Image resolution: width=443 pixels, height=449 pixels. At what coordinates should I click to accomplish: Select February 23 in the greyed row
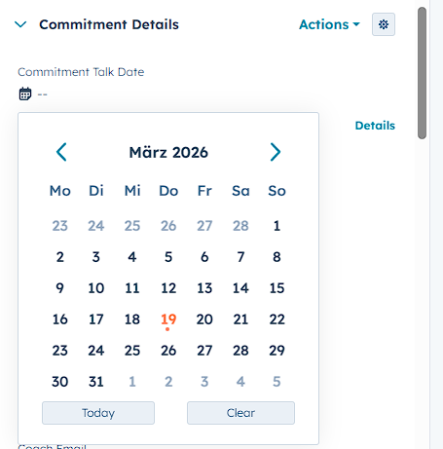(x=60, y=226)
